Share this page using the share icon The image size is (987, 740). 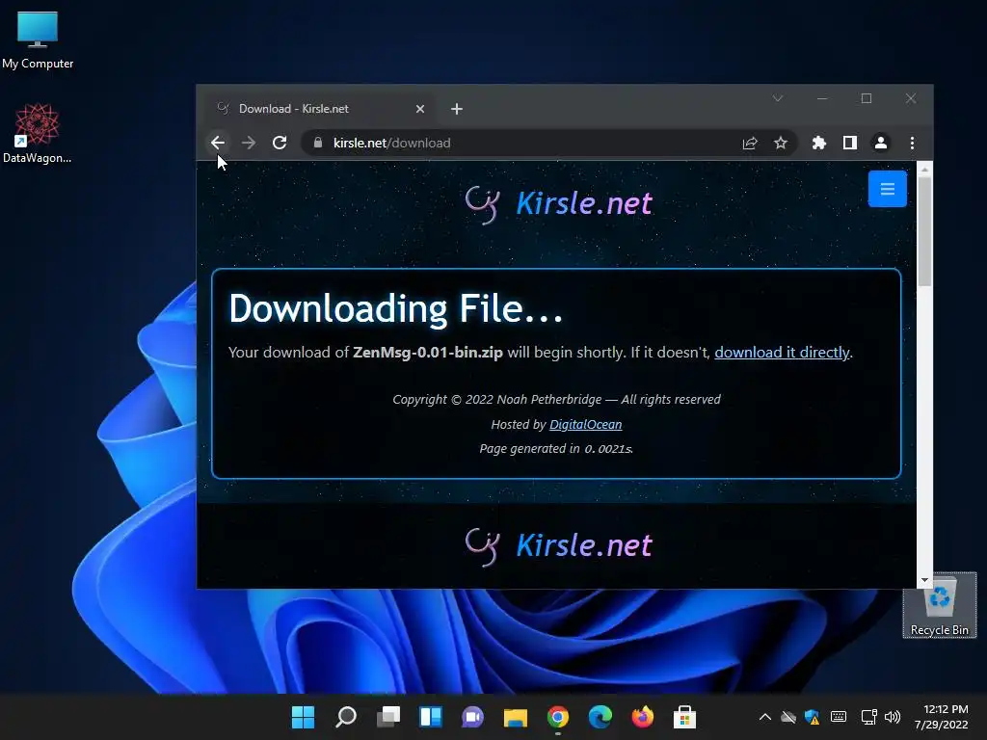click(750, 143)
